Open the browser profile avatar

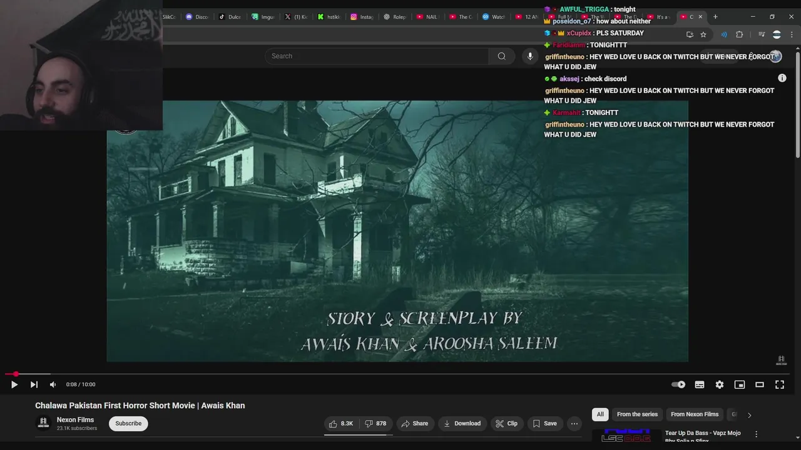click(x=777, y=34)
